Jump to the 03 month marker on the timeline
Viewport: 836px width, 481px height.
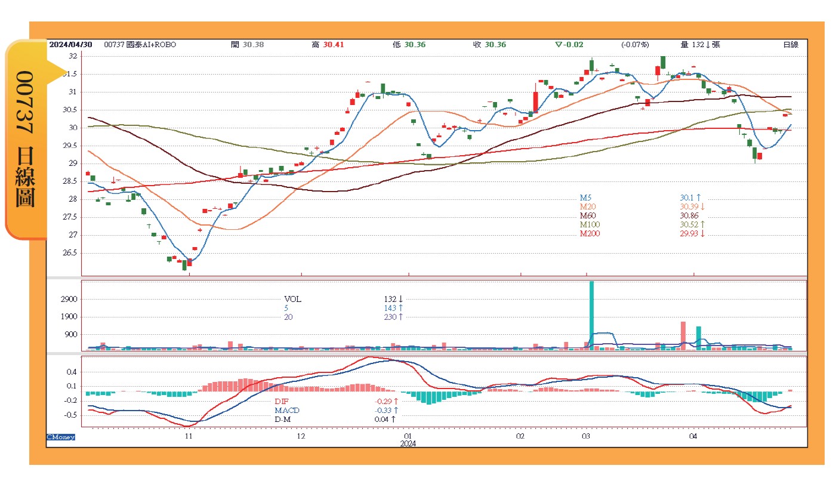click(x=585, y=437)
